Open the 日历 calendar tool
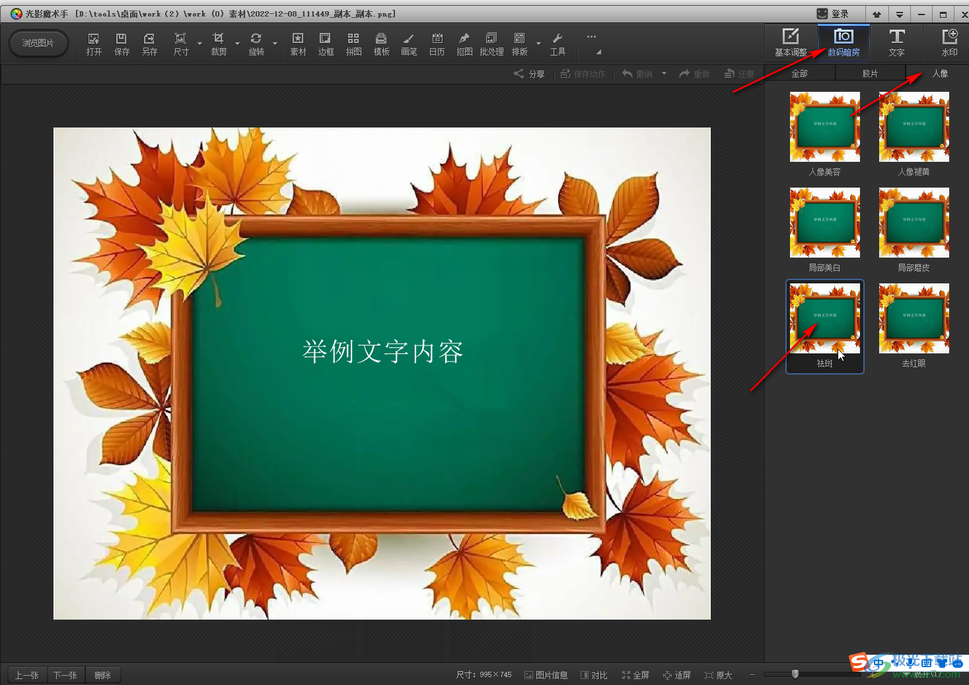The width and height of the screenshot is (969, 685). (437, 44)
